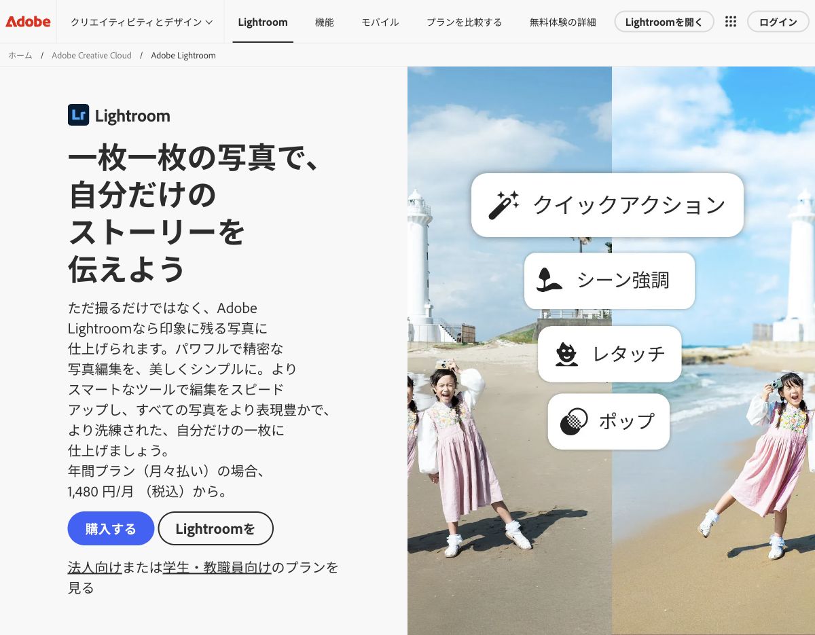This screenshot has width=815, height=635.
Task: Select the Lightroom nav tab
Action: click(263, 22)
